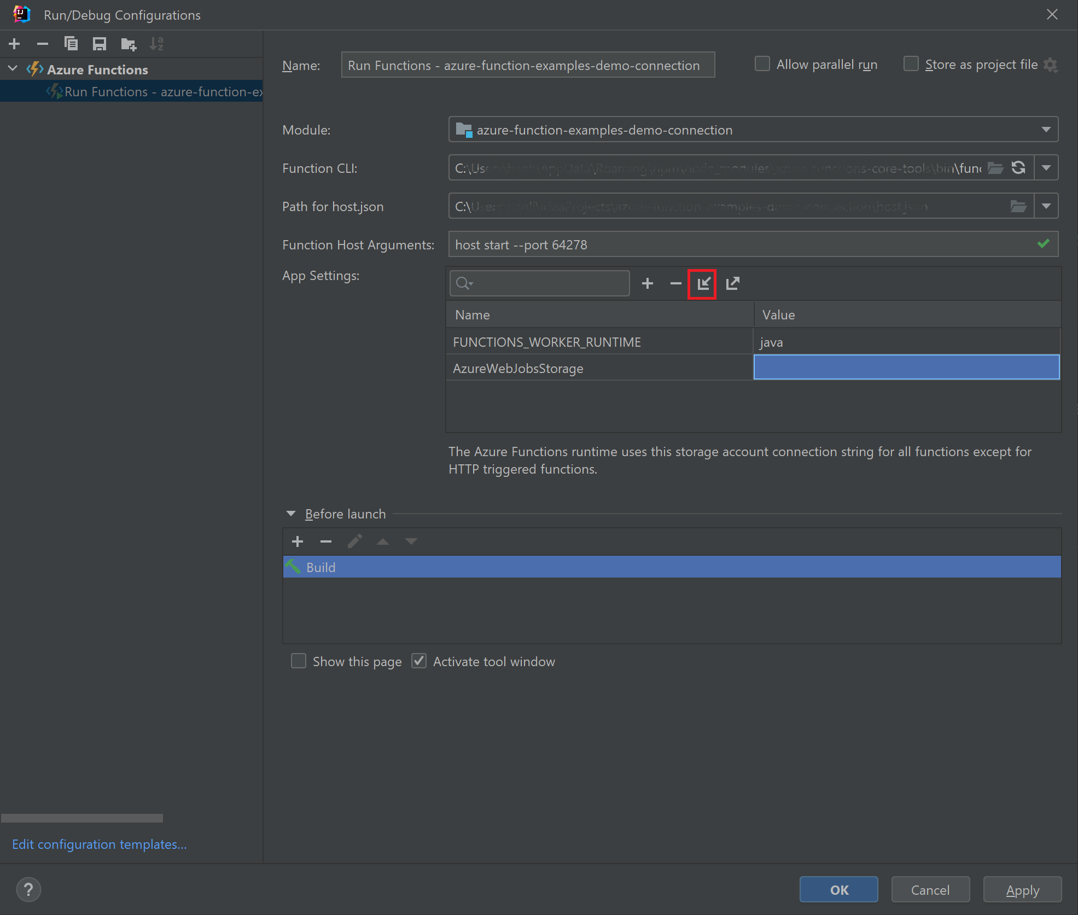Image resolution: width=1078 pixels, height=915 pixels.
Task: Paste app settings from clipboard
Action: 702,284
